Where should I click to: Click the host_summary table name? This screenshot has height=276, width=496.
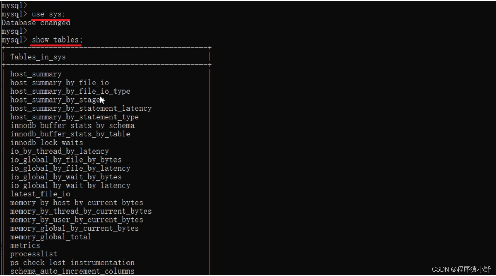(x=36, y=74)
